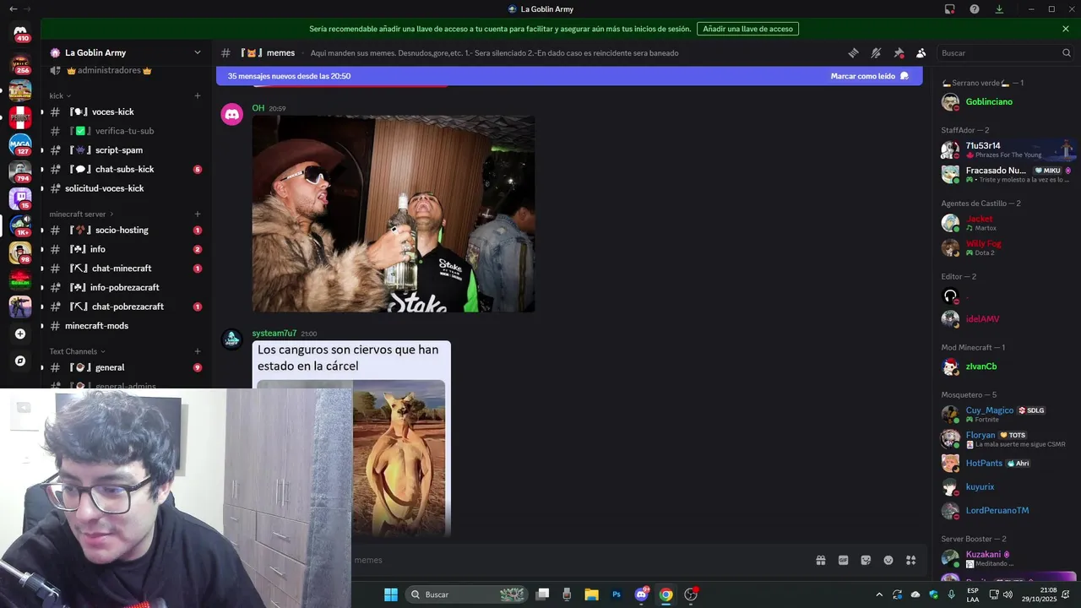Viewport: 1081px width, 608px height.
Task: Open the kangaroo meme image
Action: pos(351,439)
